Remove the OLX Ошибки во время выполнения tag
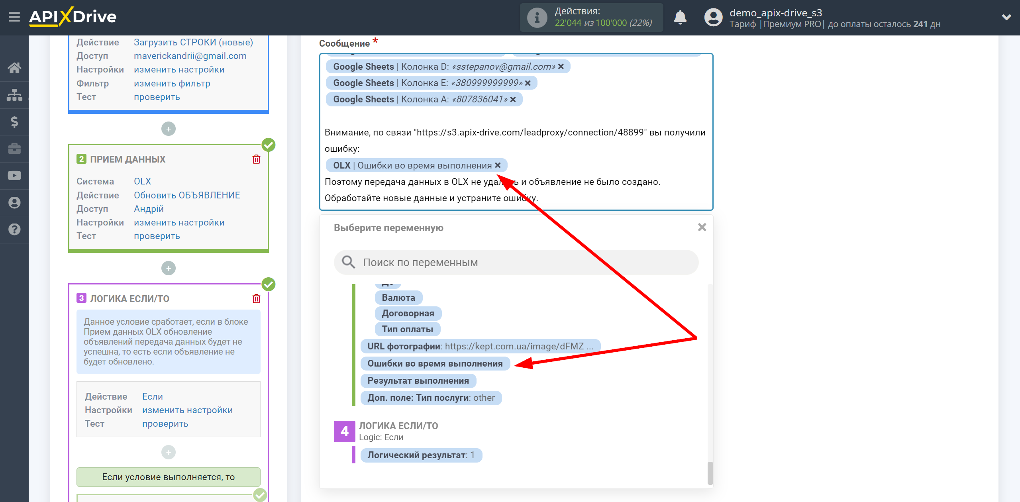Viewport: 1020px width, 502px height. point(498,165)
